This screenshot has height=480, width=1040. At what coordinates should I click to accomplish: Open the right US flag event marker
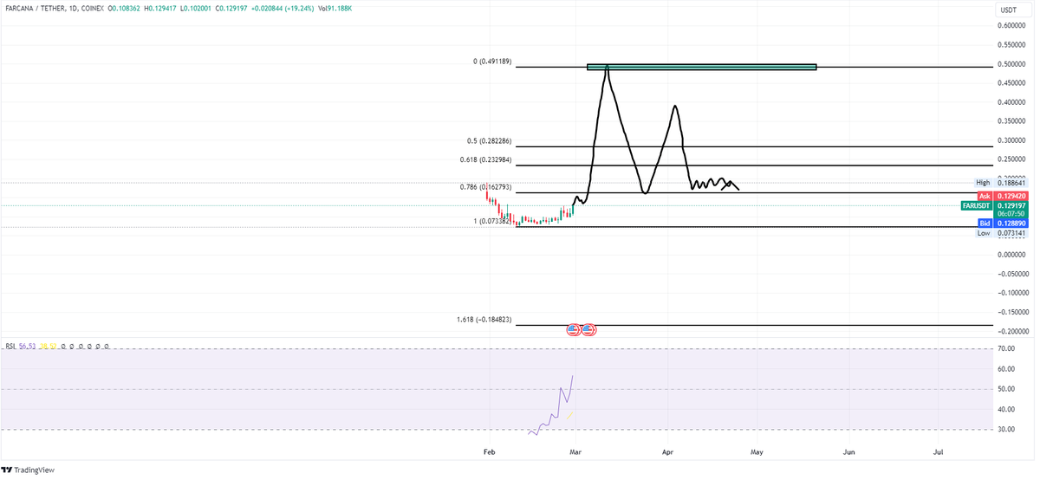588,329
